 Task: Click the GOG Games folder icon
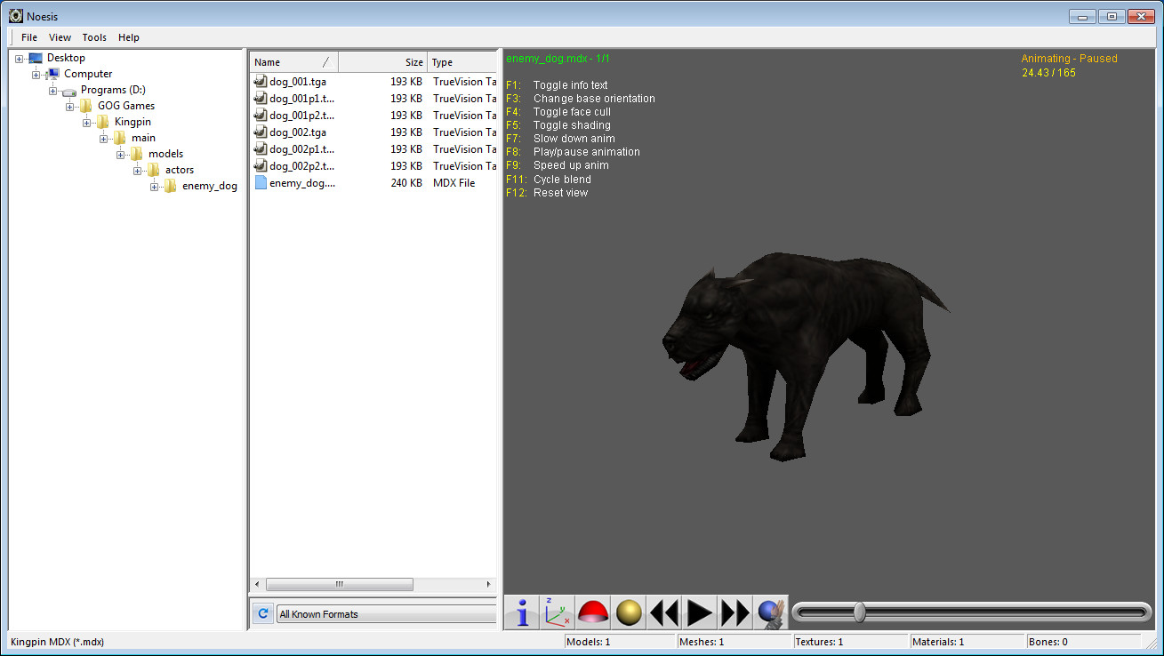point(85,106)
